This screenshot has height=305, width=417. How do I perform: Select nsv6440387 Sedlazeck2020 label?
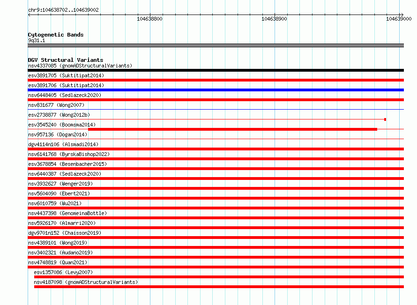65,174
